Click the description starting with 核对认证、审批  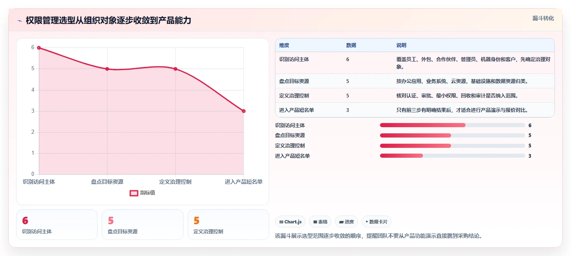click(x=457, y=96)
